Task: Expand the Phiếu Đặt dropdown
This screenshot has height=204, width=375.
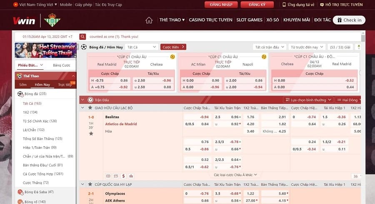Action: tap(30, 65)
